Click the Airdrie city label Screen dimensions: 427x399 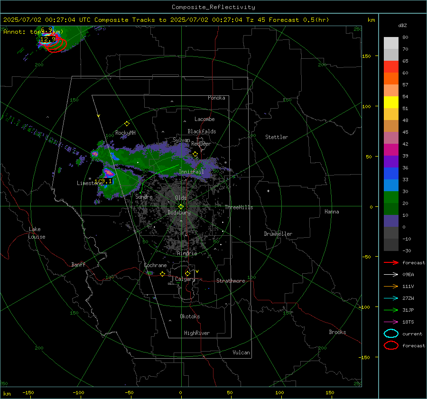point(187,253)
